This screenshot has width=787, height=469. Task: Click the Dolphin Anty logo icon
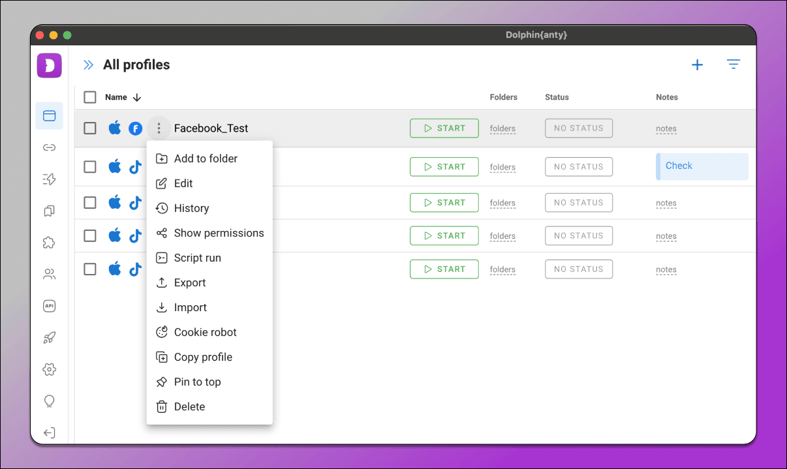49,65
